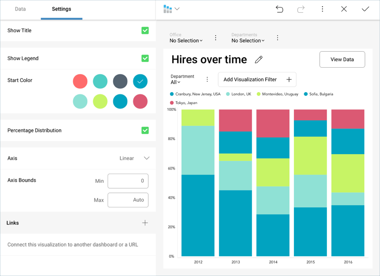
Task: Open the top toolbar overflow menu
Action: (x=322, y=9)
